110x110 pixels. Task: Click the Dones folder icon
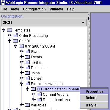coord(27,78)
